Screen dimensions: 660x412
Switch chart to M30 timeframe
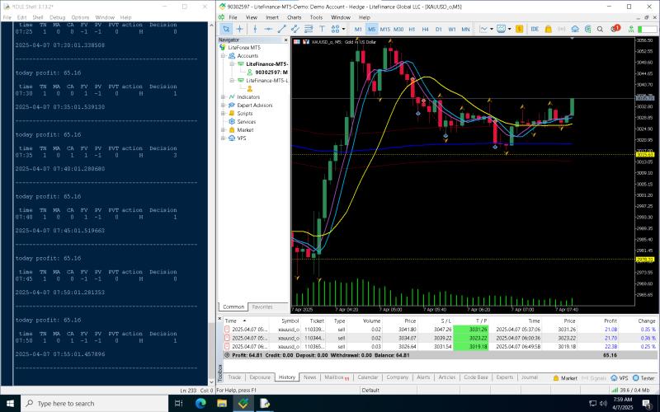(398, 29)
